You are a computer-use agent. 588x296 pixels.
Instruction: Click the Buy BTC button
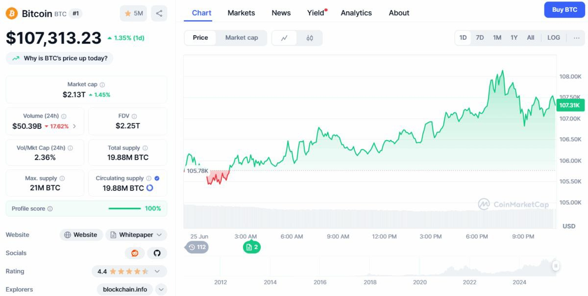[564, 10]
